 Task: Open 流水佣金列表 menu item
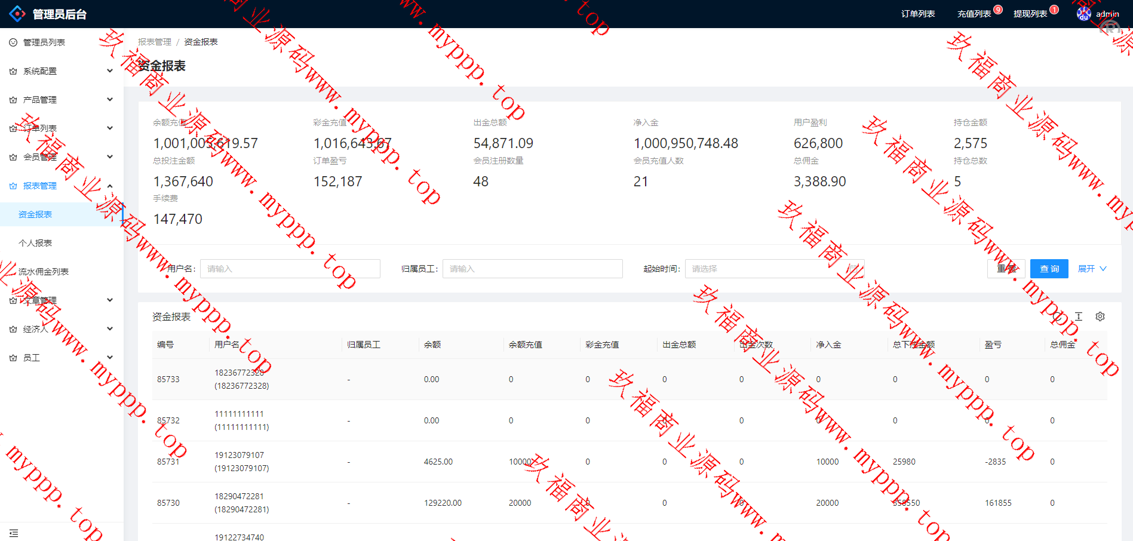tap(43, 272)
